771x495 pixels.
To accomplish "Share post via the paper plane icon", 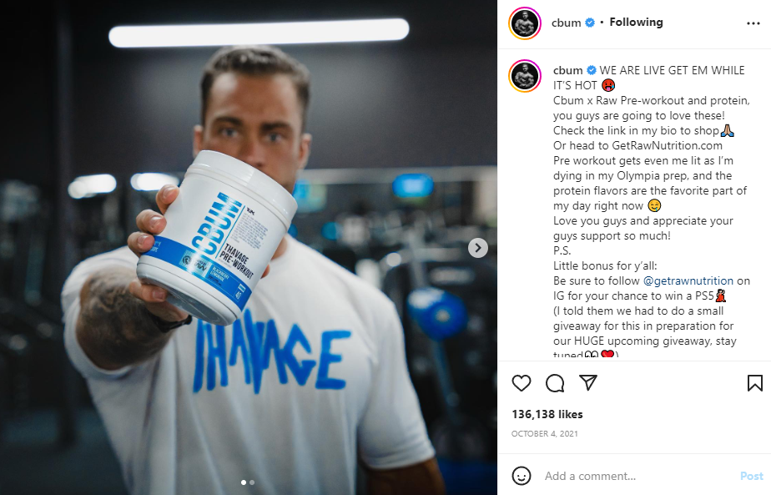I will 588,382.
